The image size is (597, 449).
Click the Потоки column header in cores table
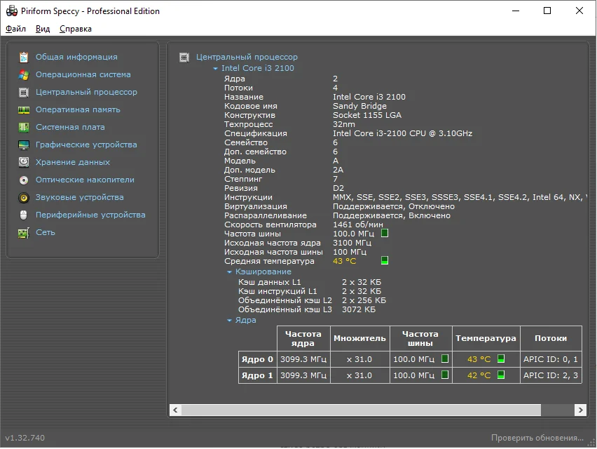[x=551, y=338]
